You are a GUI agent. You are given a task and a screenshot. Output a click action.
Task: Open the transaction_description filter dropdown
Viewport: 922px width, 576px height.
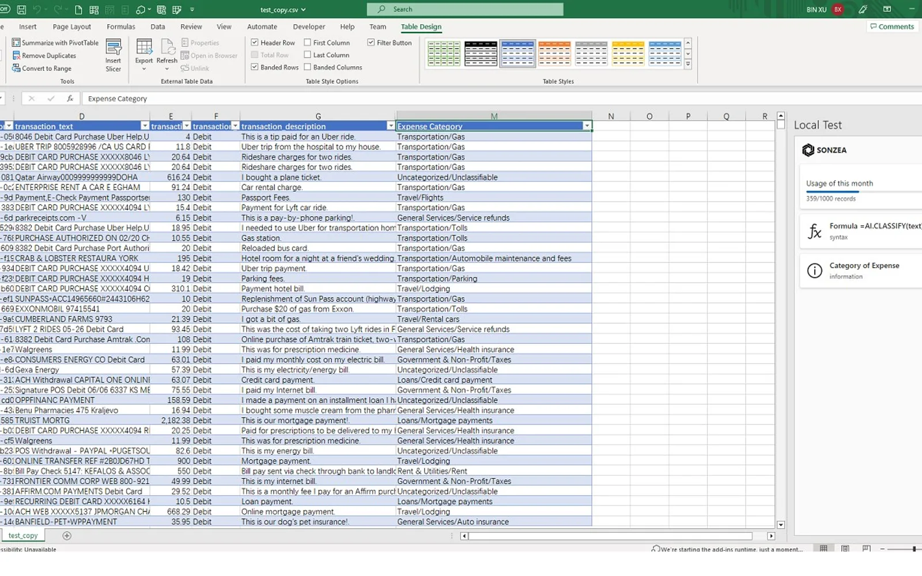391,126
